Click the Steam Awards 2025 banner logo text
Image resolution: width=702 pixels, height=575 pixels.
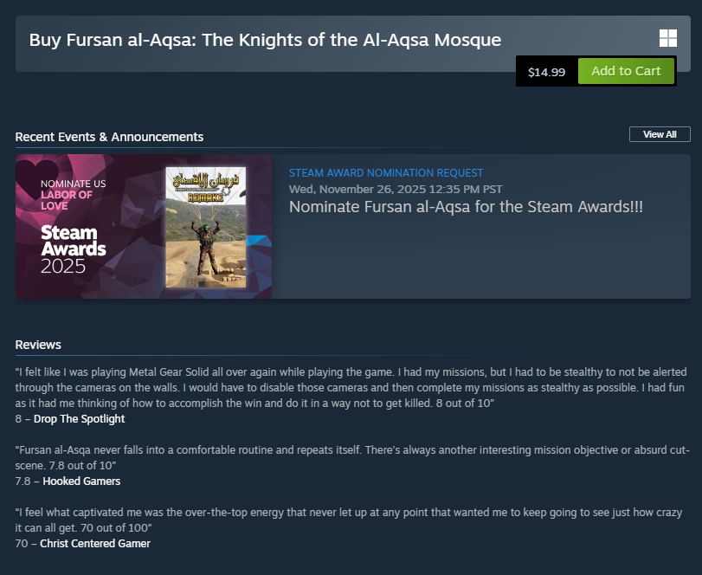click(74, 249)
